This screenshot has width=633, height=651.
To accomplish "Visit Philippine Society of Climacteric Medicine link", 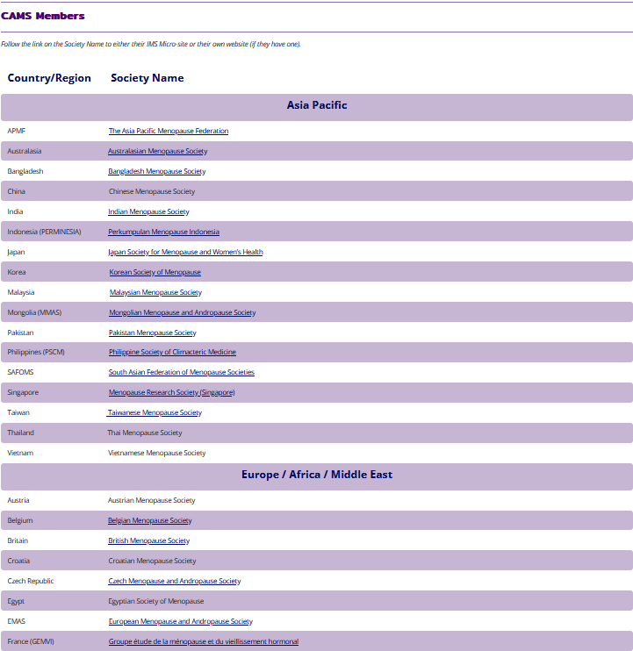I will pos(172,352).
